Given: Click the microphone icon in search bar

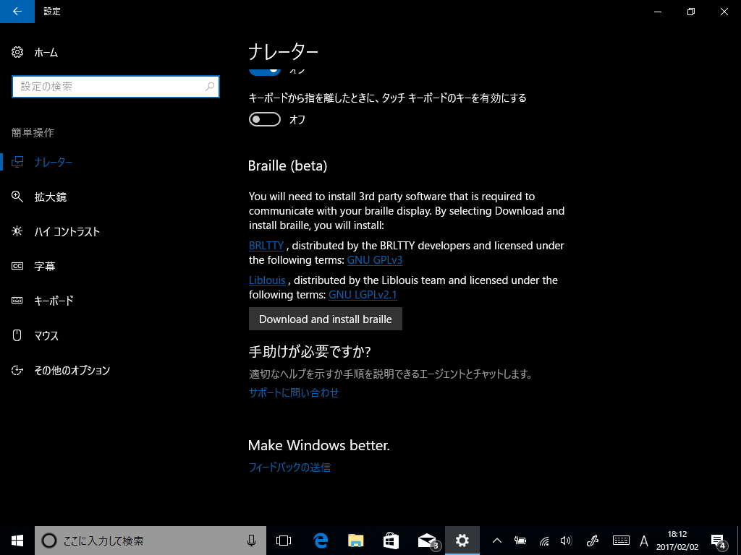Looking at the screenshot, I should [x=251, y=540].
